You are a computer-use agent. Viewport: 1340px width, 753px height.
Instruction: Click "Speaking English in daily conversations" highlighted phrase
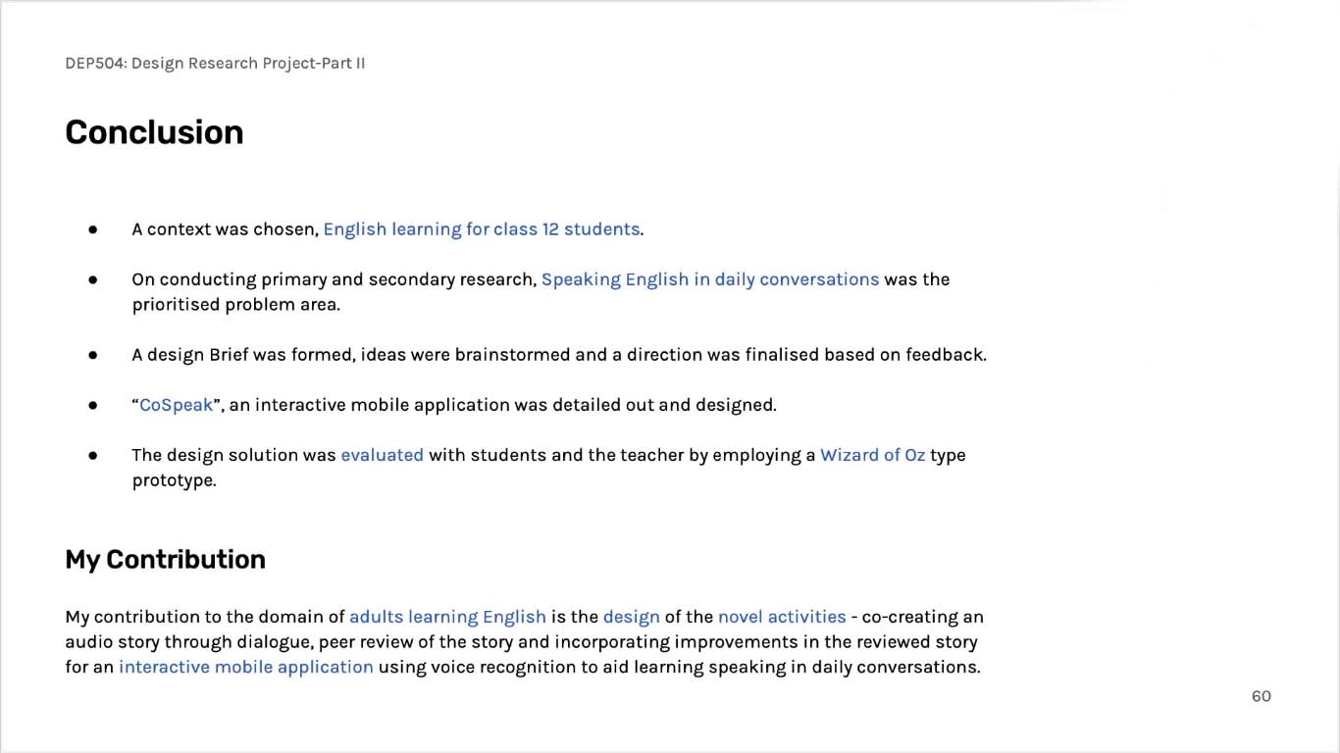tap(709, 279)
